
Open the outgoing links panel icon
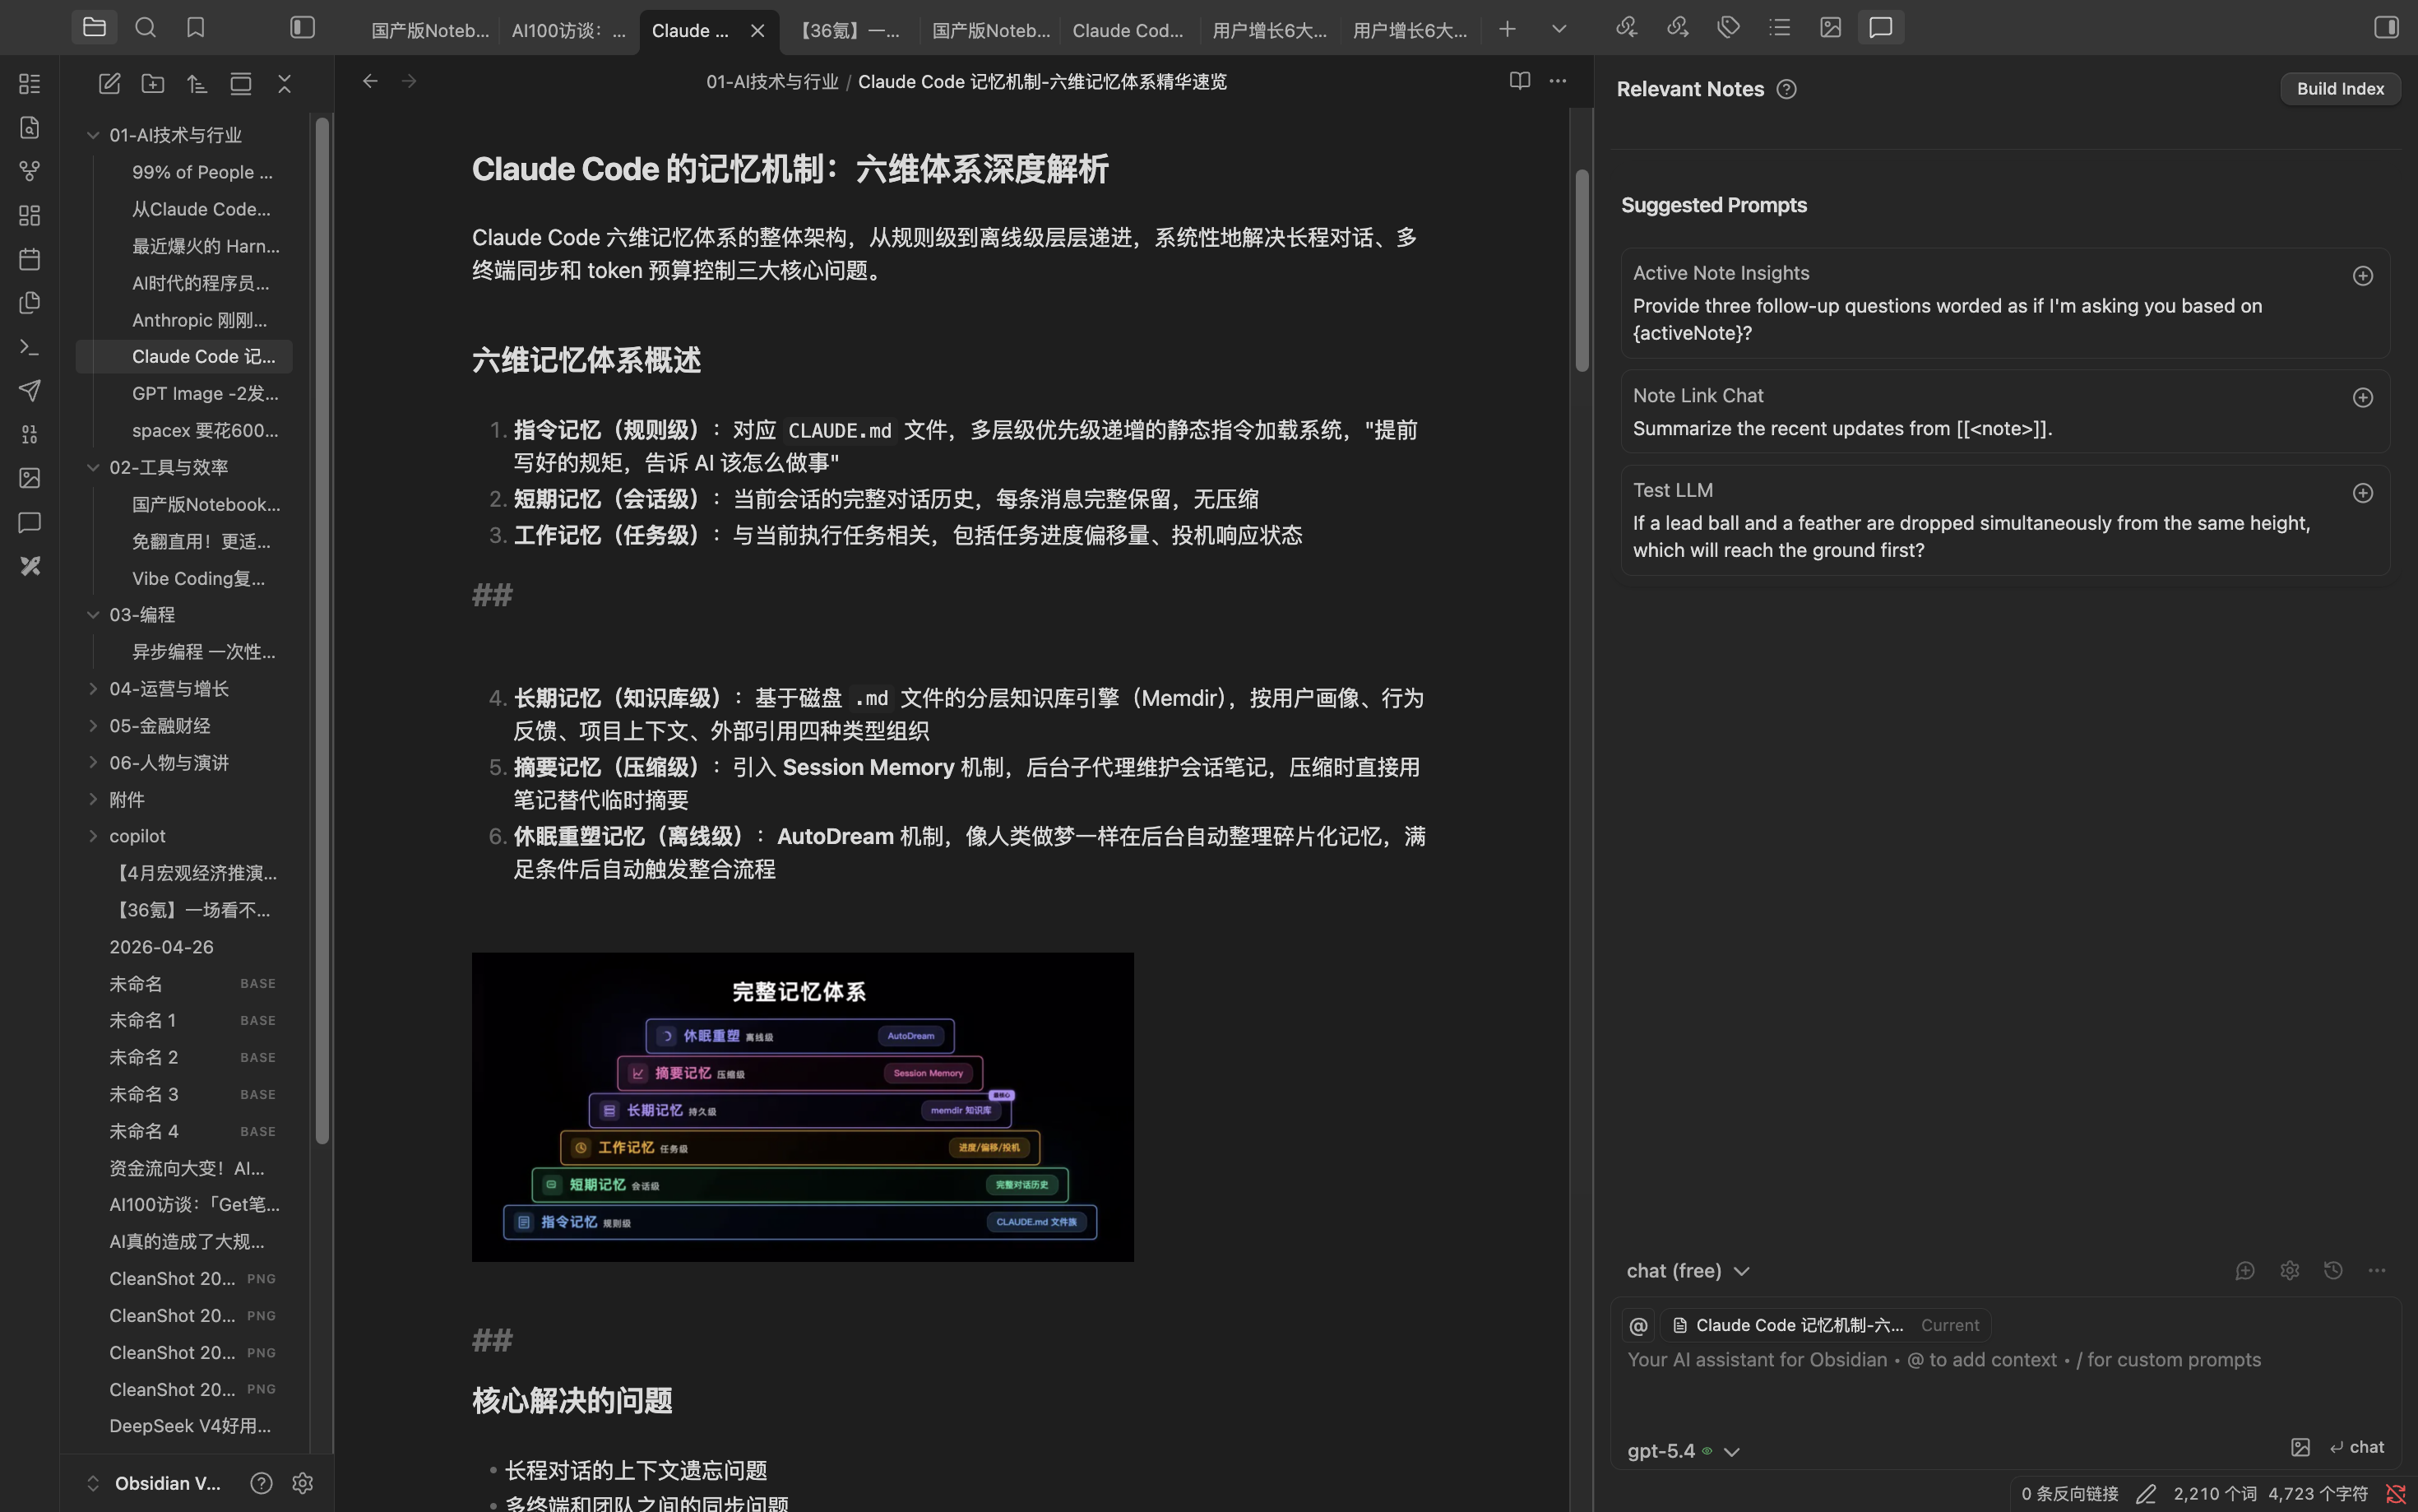tap(1677, 28)
